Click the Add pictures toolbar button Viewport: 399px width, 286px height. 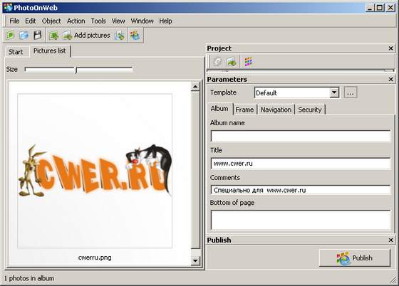(x=86, y=36)
